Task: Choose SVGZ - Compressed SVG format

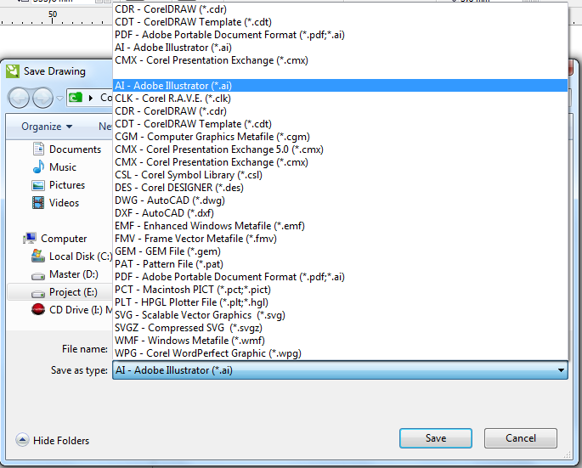Action: tap(341, 328)
